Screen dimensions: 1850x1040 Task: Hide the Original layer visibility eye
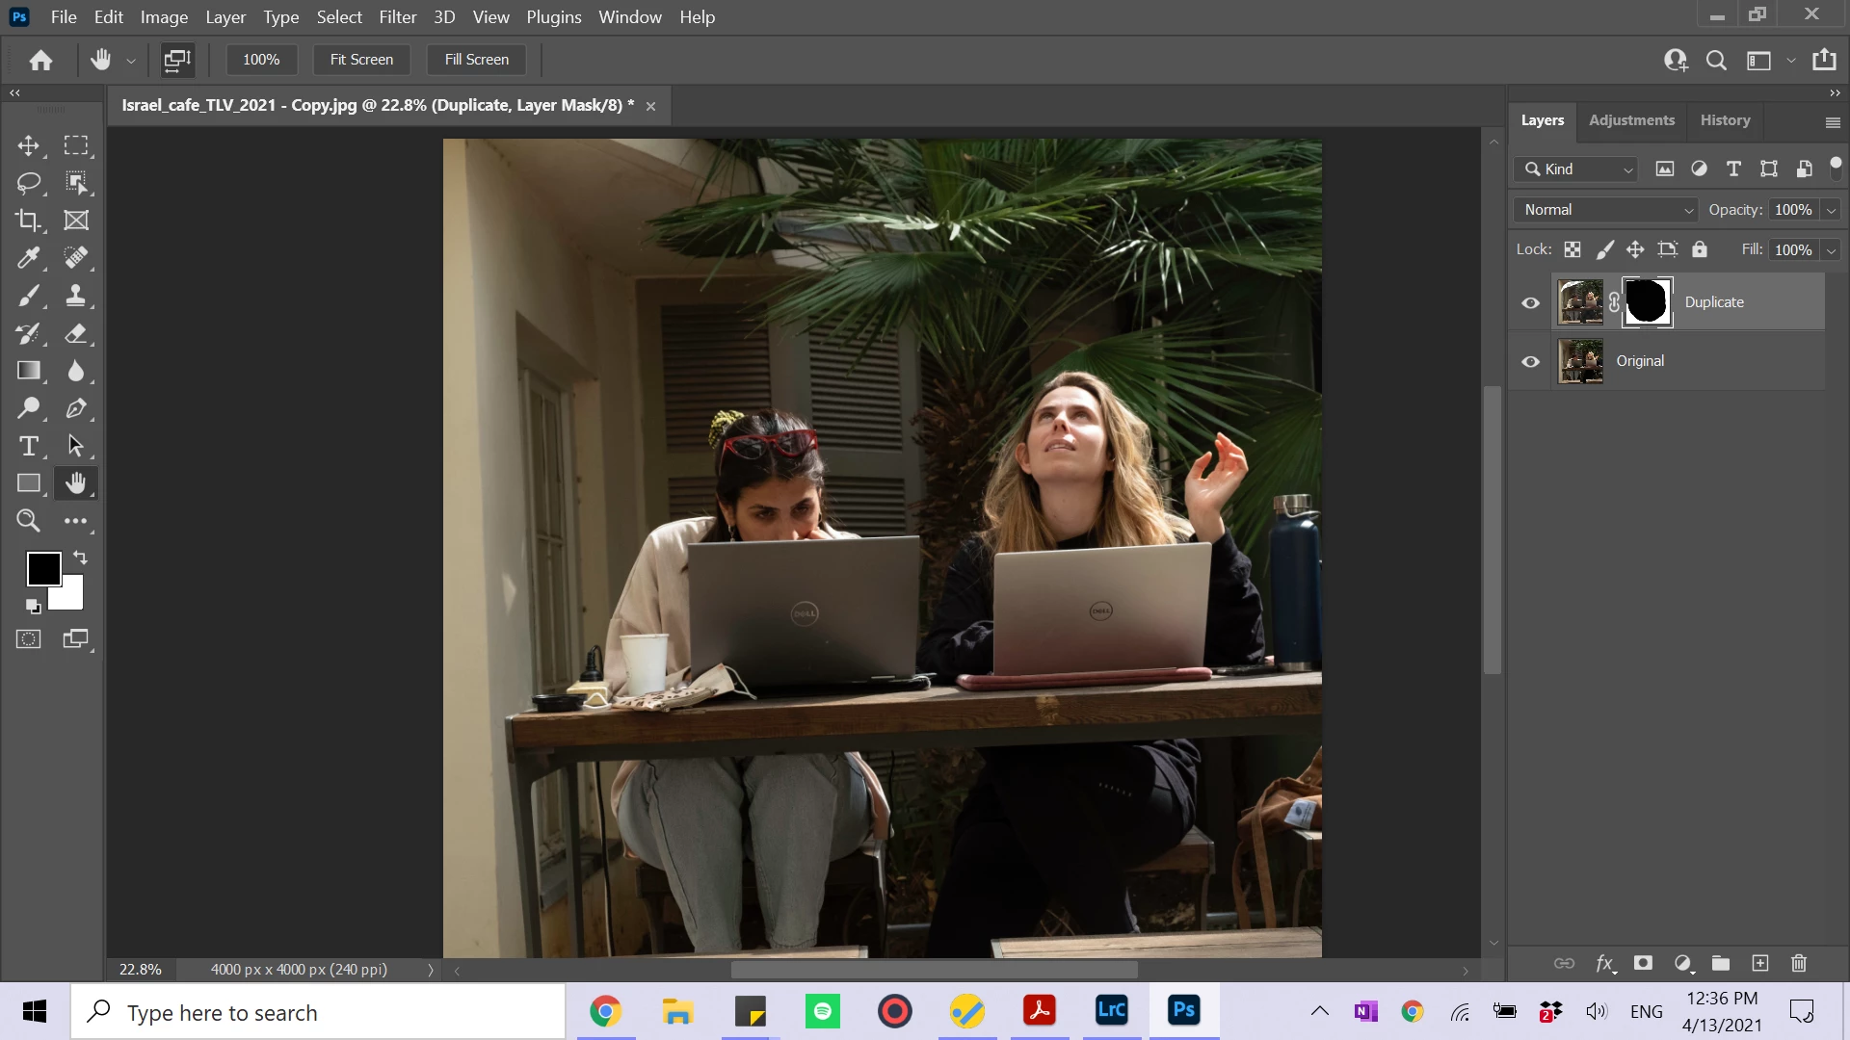(x=1530, y=361)
